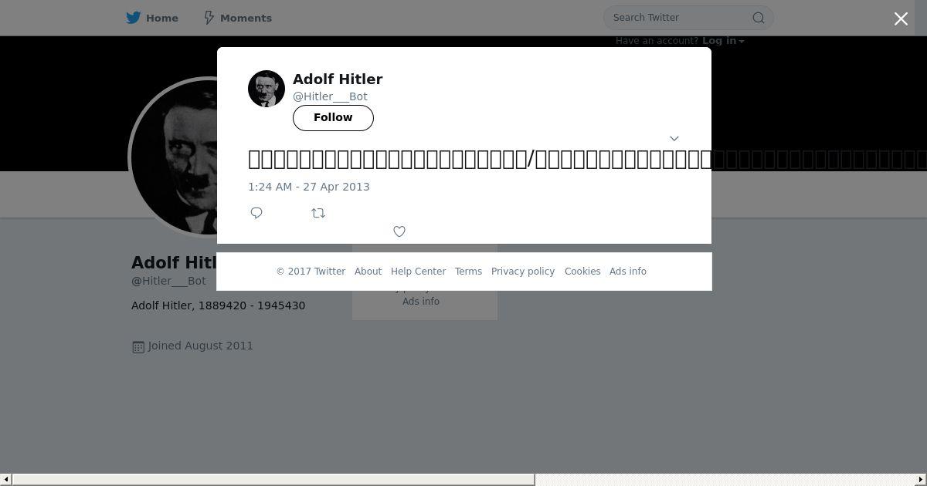The image size is (927, 486).
Task: Like the tweet with the heart icon
Action: point(399,231)
